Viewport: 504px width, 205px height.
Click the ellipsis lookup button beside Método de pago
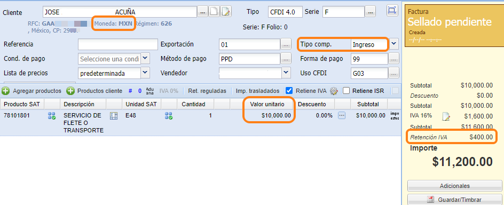pos(286,59)
